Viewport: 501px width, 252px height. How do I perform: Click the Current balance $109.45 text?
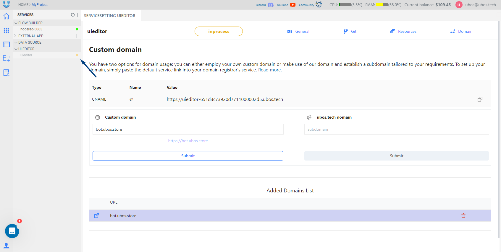(x=428, y=5)
